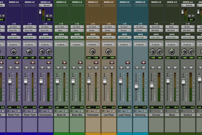Open the Rack Tom input selector
Image resolution: width=202 pixels, height=135 pixels.
point(14,27)
